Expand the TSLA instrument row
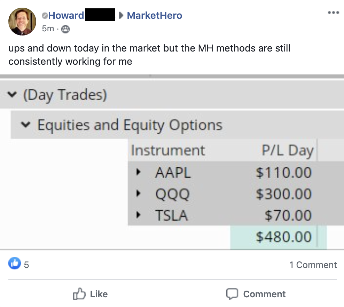 pos(139,215)
